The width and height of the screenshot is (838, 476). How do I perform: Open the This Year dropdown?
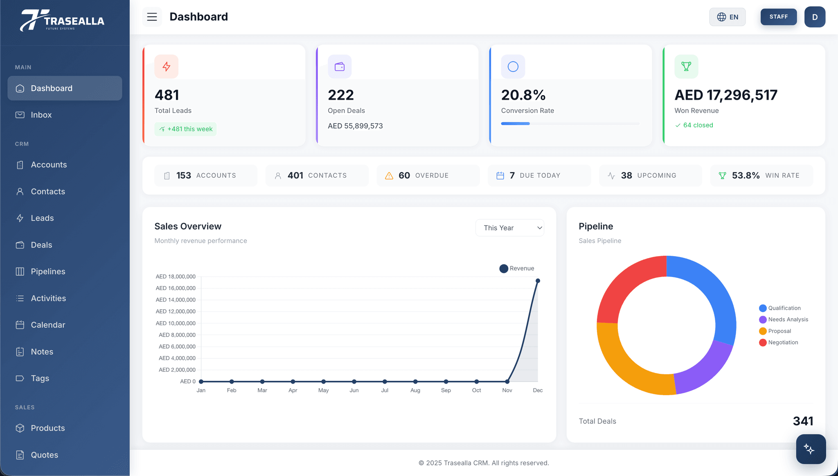point(510,228)
